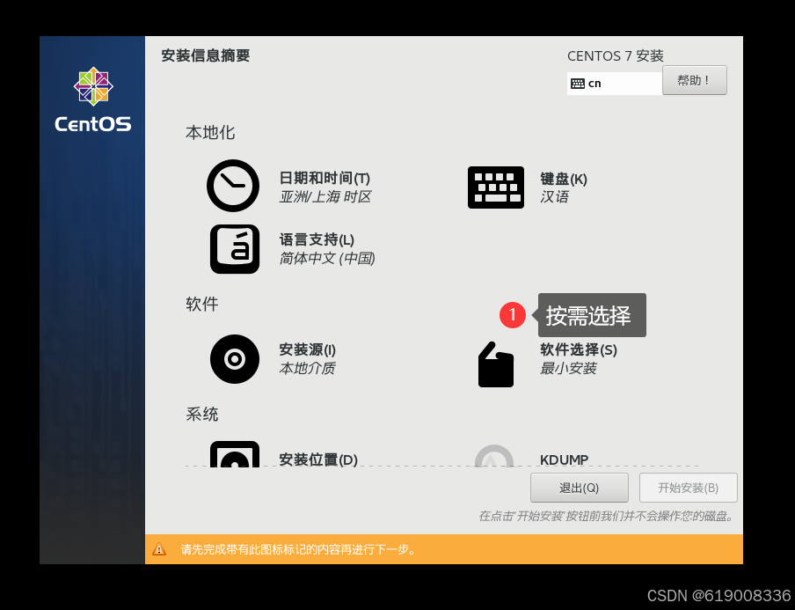Open the 安装源(I) setting

click(307, 349)
